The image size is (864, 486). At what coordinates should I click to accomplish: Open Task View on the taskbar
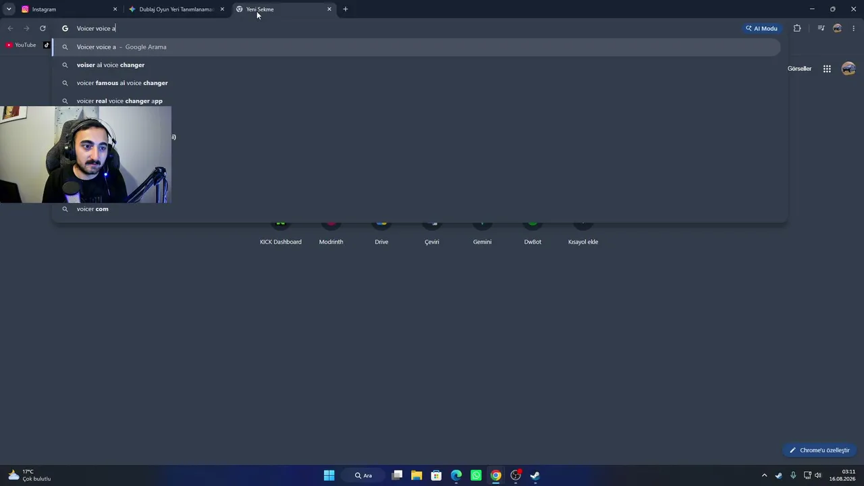[397, 475]
